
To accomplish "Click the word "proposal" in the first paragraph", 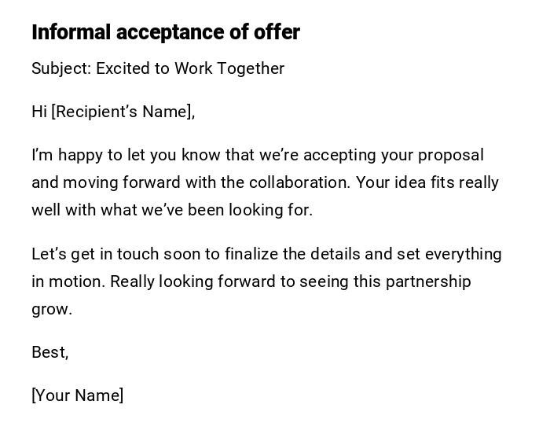I will 450,155.
